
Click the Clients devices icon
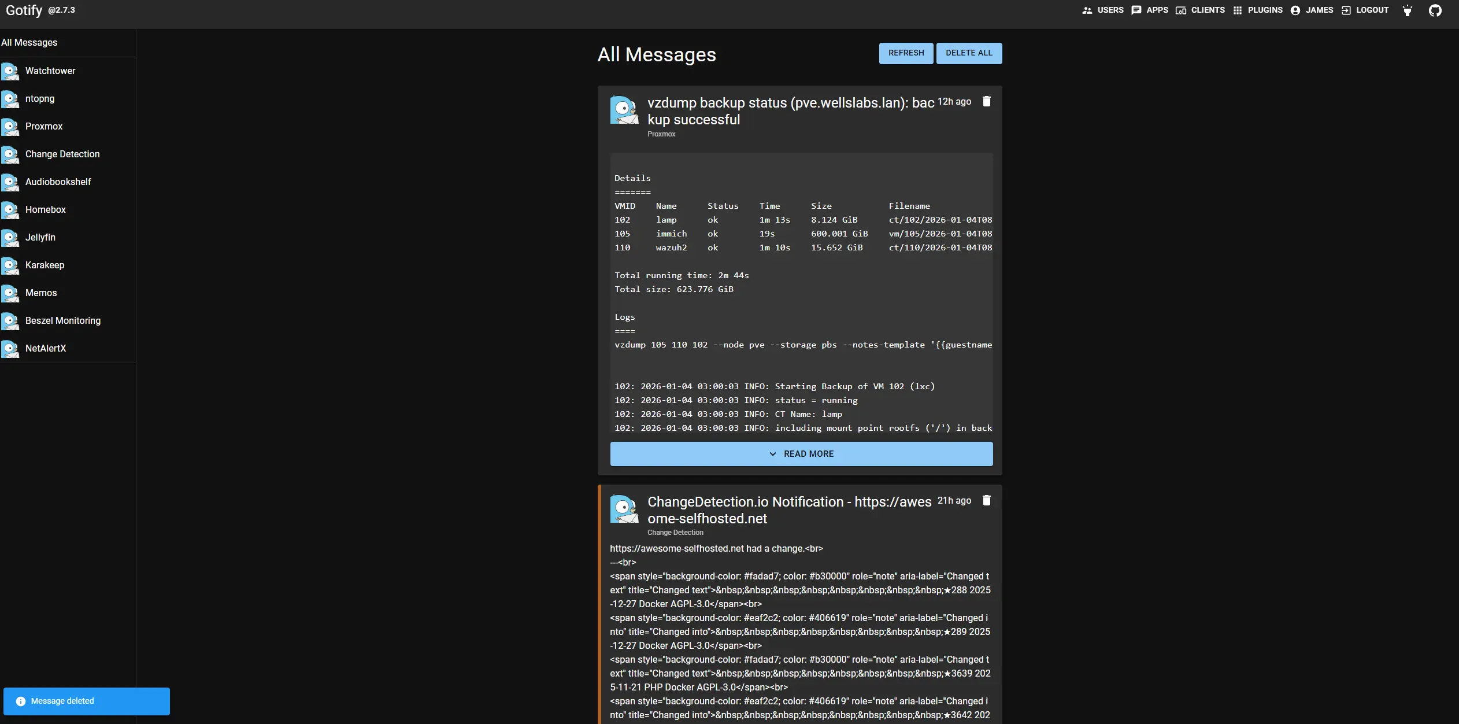pos(1181,10)
